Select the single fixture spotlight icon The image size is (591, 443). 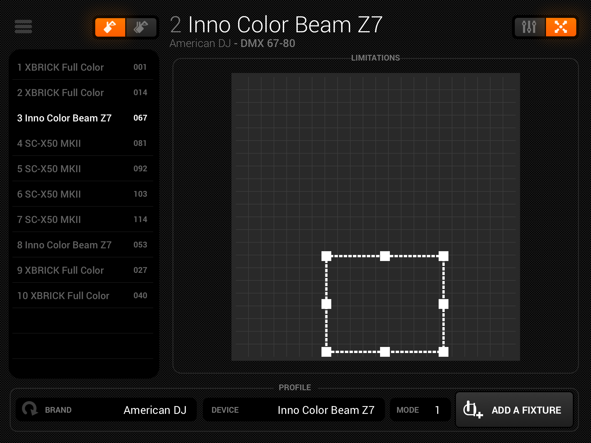[x=110, y=27]
